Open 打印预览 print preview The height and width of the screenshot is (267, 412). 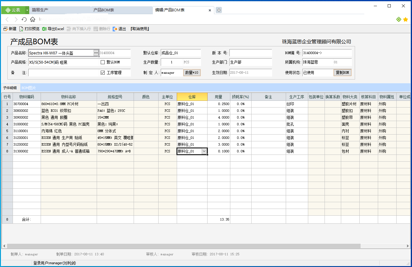pos(30,29)
